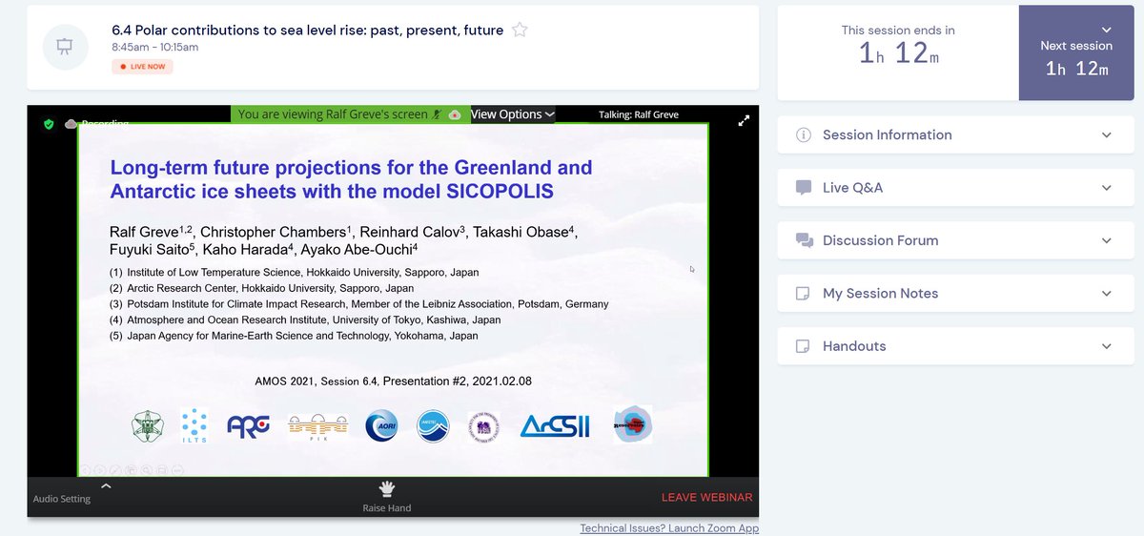Expand Discussion Forum panel

pyautogui.click(x=954, y=240)
